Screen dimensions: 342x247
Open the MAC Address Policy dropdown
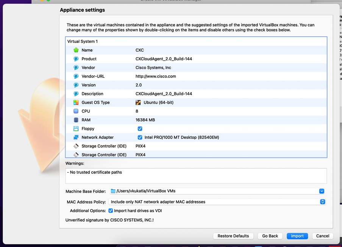coord(217,202)
